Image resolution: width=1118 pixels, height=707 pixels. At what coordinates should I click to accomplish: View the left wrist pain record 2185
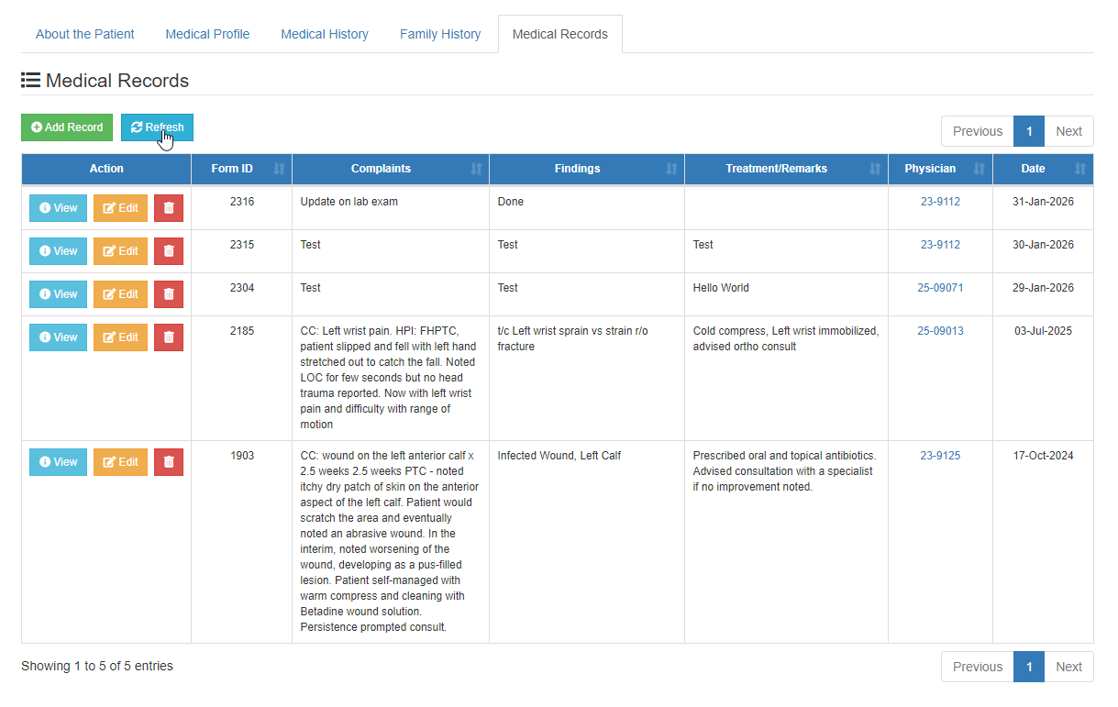click(59, 337)
